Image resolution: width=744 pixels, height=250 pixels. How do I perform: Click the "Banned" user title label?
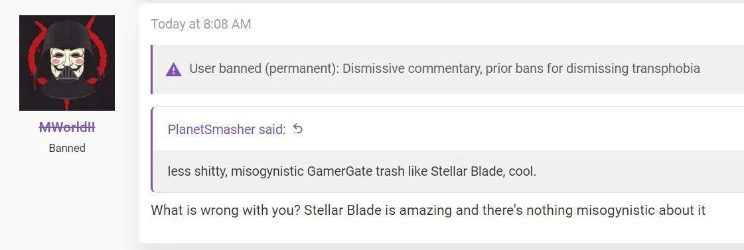coord(67,148)
